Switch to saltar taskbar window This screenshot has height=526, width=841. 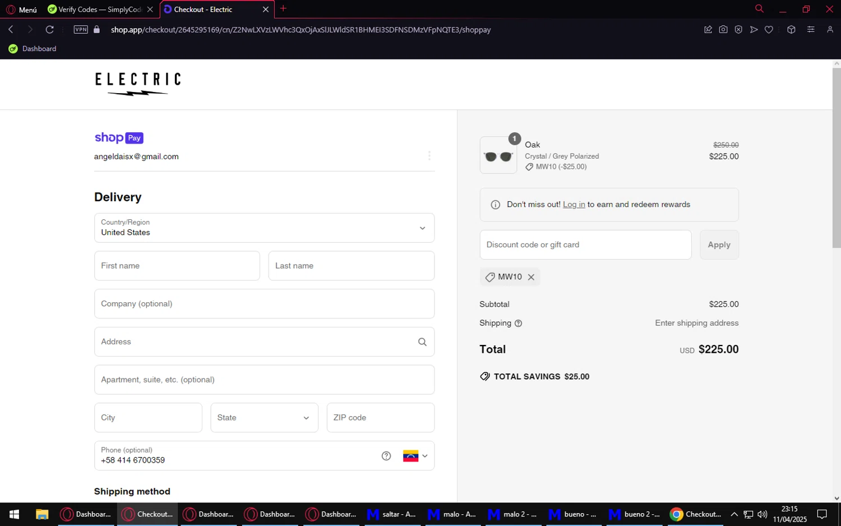click(391, 514)
